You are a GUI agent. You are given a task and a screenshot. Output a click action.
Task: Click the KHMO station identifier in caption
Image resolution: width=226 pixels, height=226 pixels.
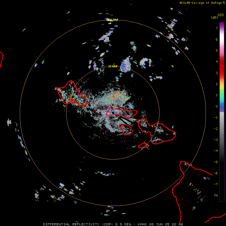click(x=142, y=224)
